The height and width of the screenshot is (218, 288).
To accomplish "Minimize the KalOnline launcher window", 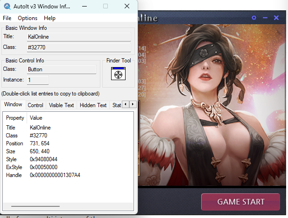I will coord(265,18).
